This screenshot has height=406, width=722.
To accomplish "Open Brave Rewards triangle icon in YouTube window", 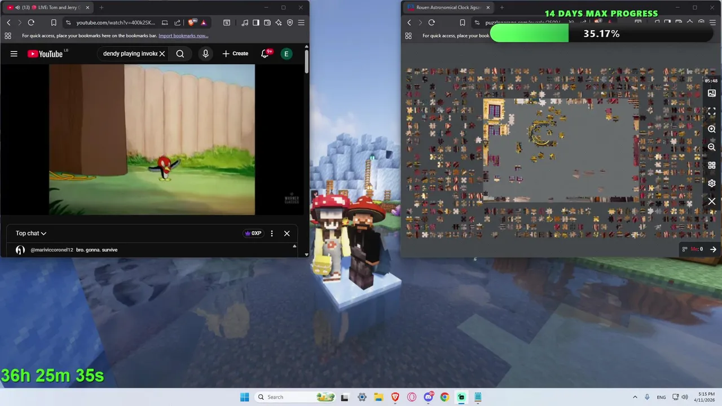I will [x=204, y=23].
